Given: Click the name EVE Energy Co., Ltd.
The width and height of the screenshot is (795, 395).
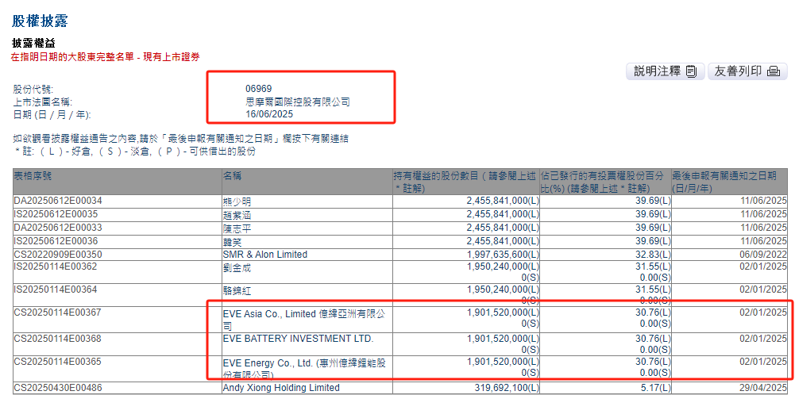Looking at the screenshot, I should [x=305, y=369].
